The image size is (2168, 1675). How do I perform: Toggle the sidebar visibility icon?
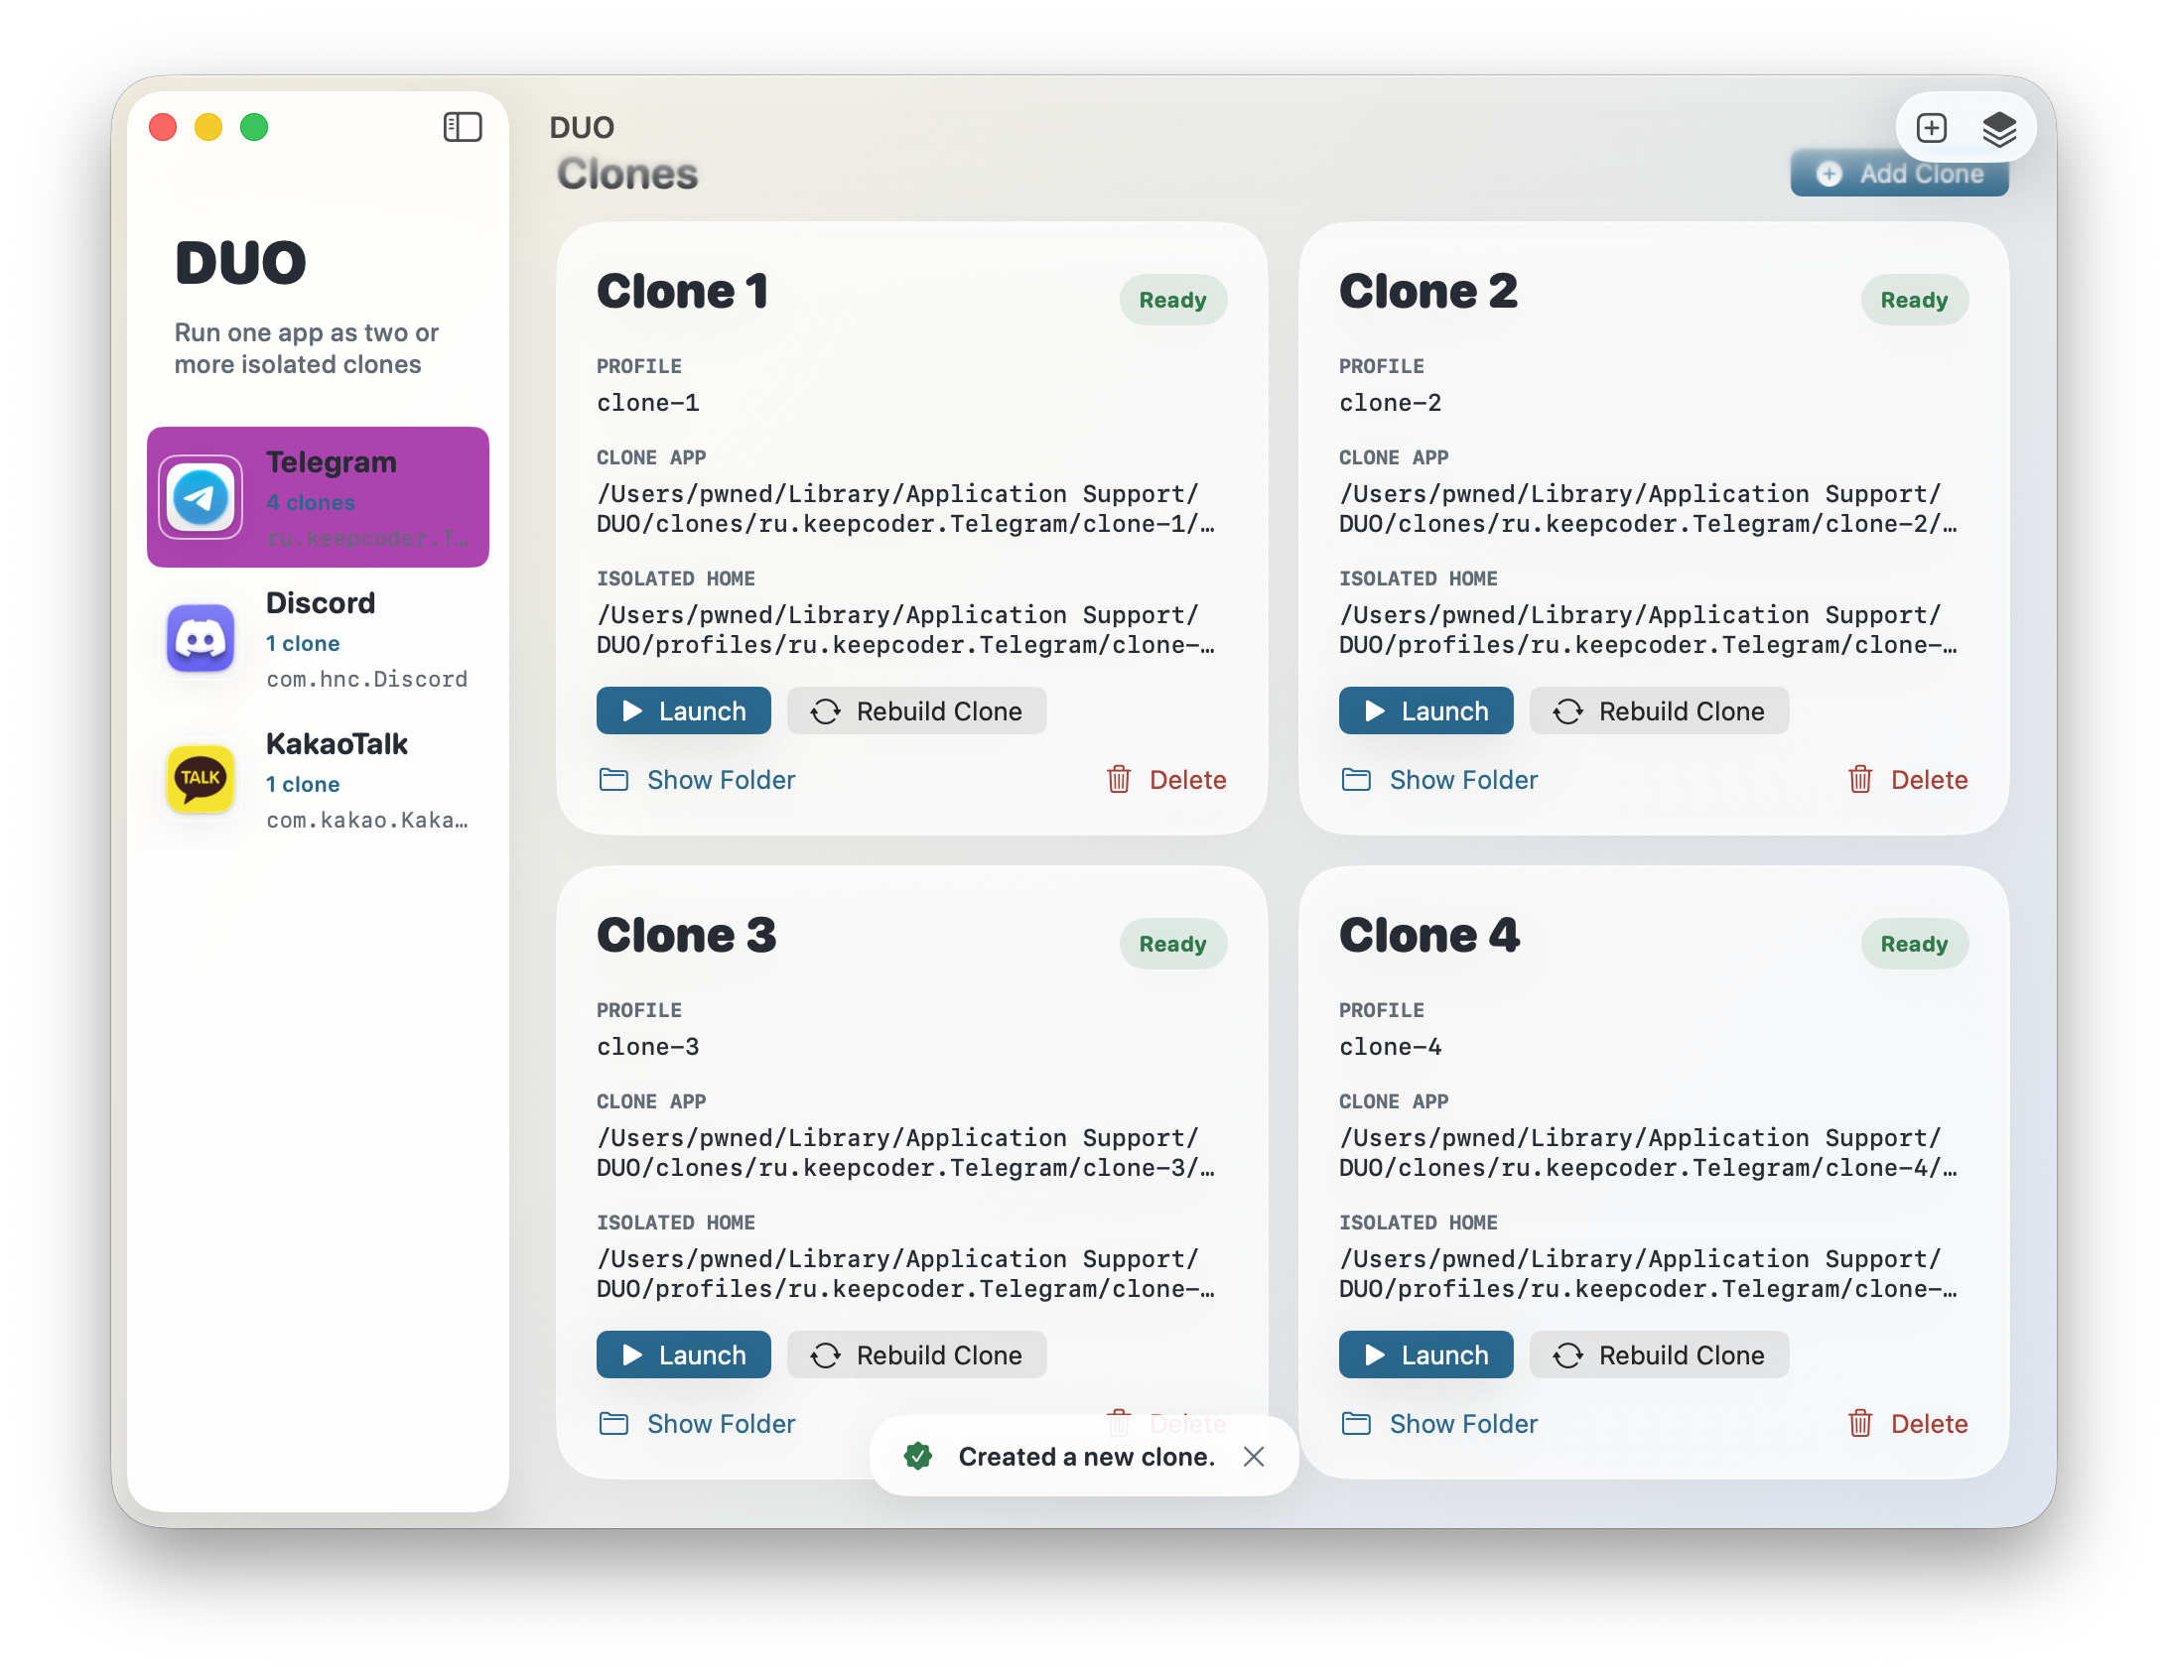click(x=463, y=127)
